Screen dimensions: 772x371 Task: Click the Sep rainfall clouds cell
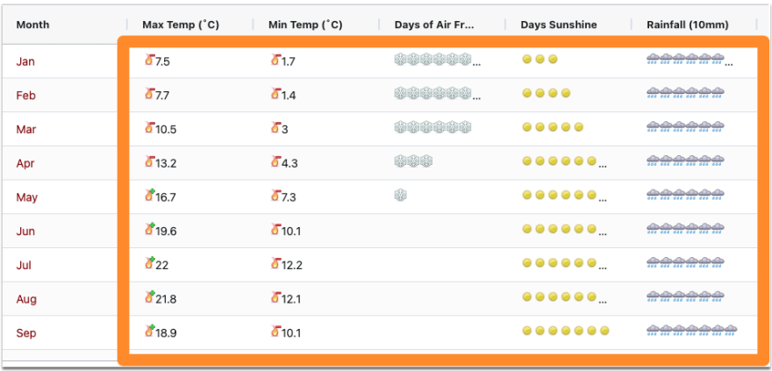pyautogui.click(x=692, y=332)
